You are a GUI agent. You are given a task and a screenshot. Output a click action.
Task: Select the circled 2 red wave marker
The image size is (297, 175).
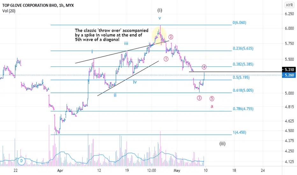click(171, 37)
